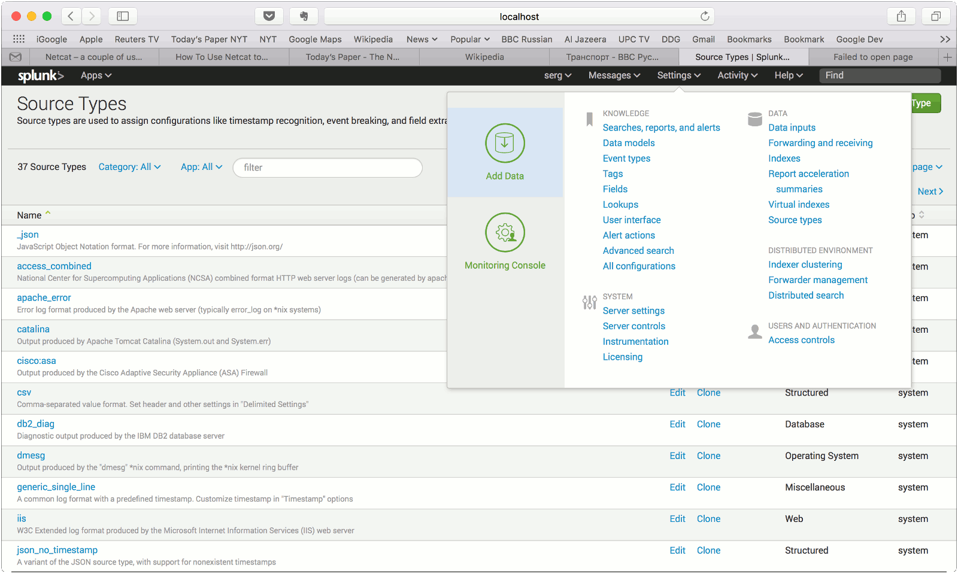The height and width of the screenshot is (574, 958).
Task: Open the serg user menu
Action: click(x=557, y=75)
